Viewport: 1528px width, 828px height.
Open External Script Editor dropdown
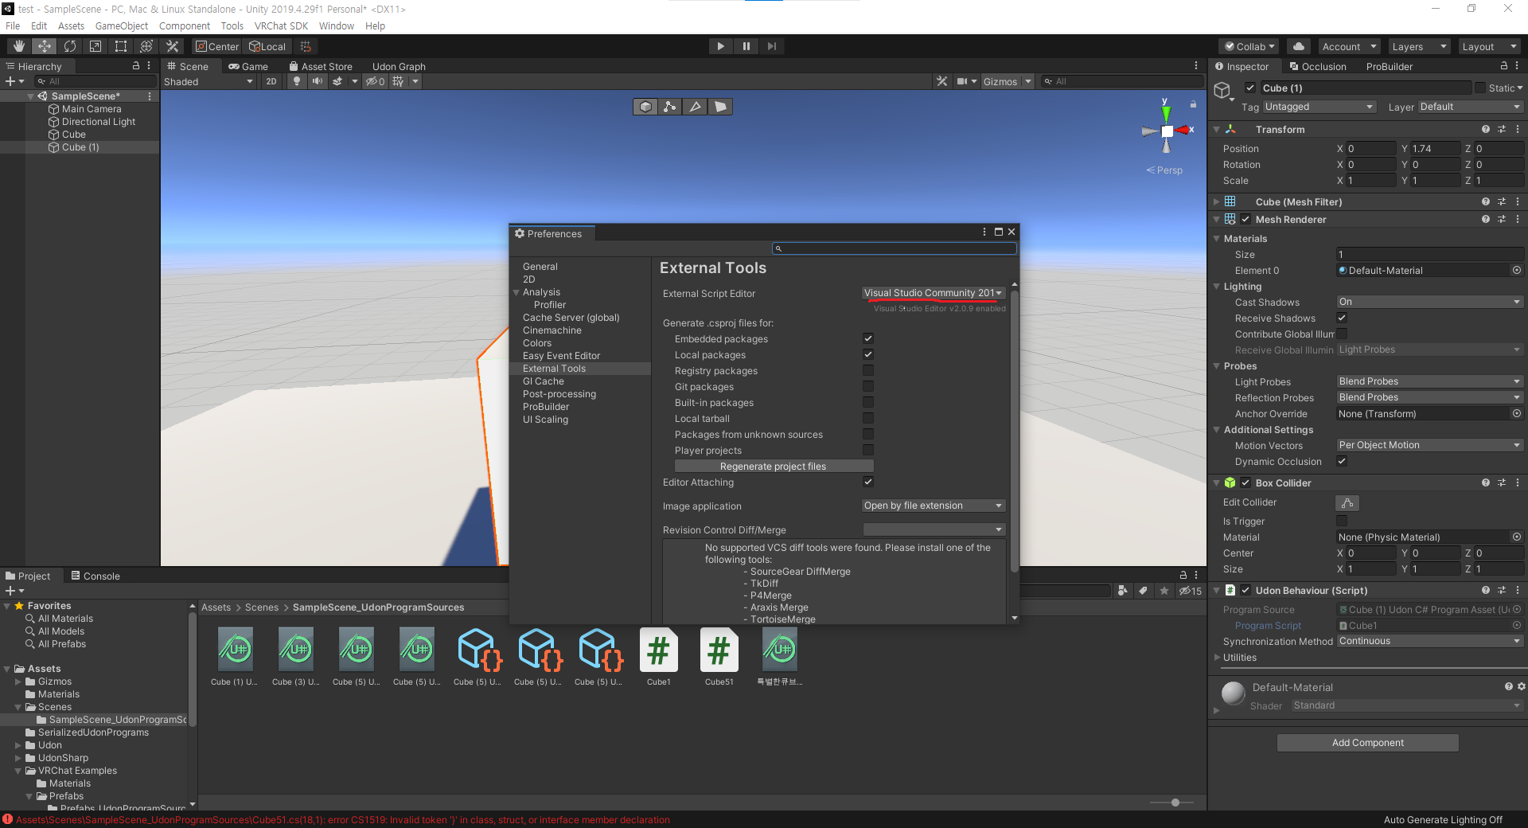(x=934, y=293)
